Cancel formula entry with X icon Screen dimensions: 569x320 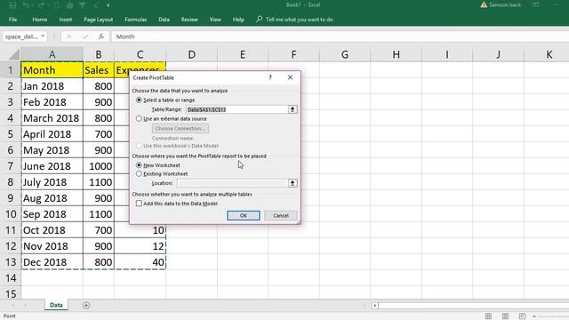(69, 36)
